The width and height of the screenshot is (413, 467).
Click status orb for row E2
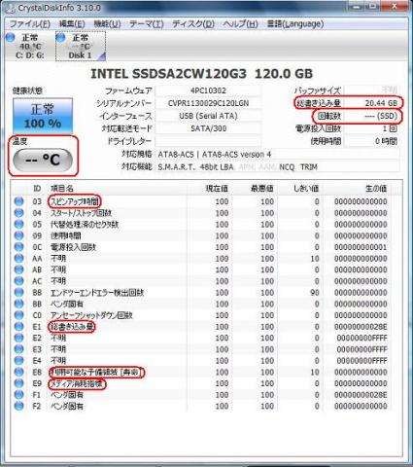pos(19,338)
